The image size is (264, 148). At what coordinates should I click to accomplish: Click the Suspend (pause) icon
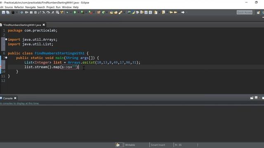click(31, 12)
